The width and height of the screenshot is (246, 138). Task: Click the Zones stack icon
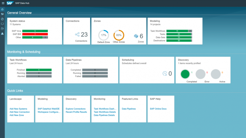tap(136, 36)
